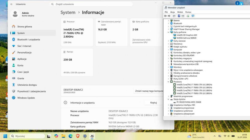Click the battery icon in system tray
The height and width of the screenshot is (140, 250).
pyautogui.click(x=233, y=136)
